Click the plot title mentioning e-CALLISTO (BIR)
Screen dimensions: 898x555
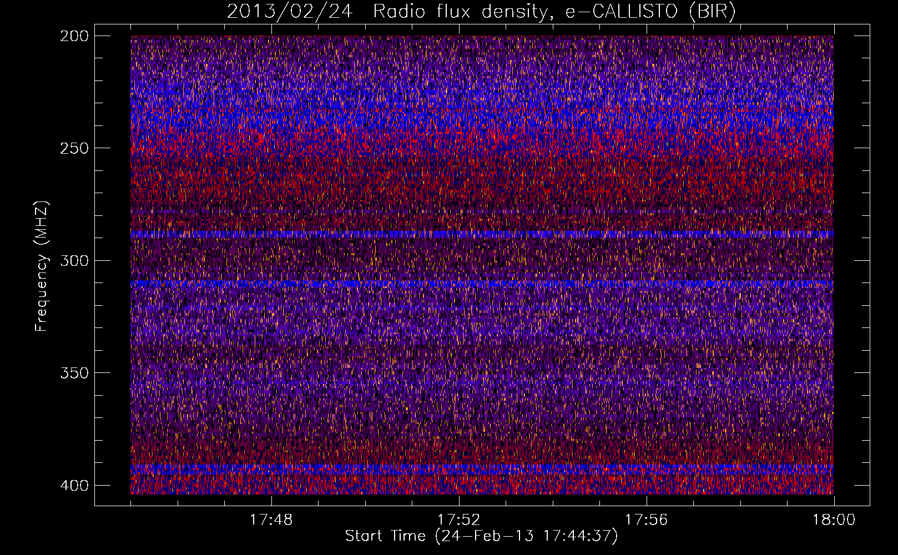[x=482, y=12]
